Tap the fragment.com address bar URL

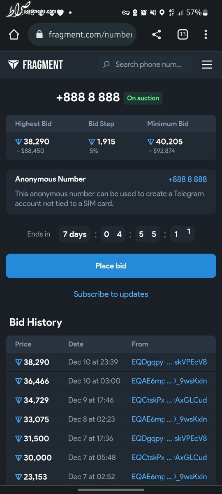(90, 35)
